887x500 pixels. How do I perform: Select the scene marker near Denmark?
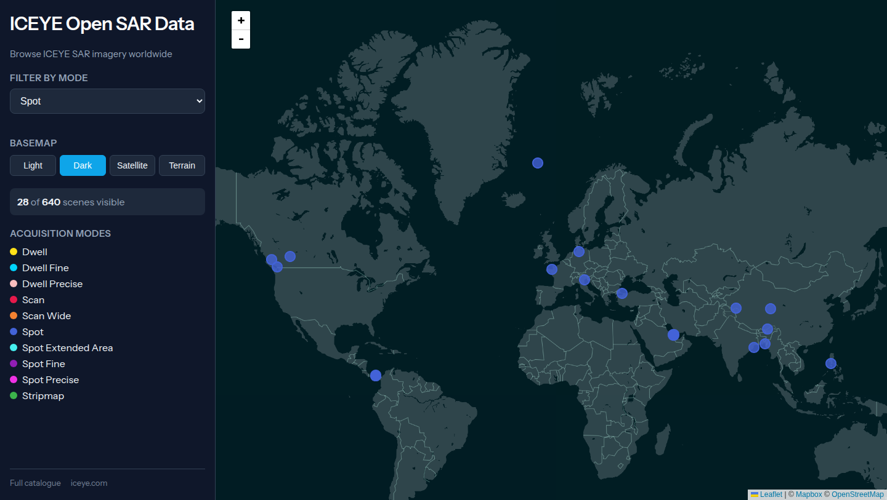[579, 252]
